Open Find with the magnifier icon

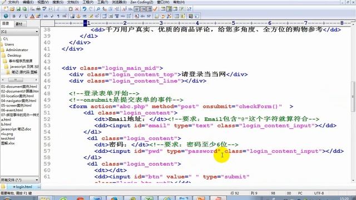[98, 9]
